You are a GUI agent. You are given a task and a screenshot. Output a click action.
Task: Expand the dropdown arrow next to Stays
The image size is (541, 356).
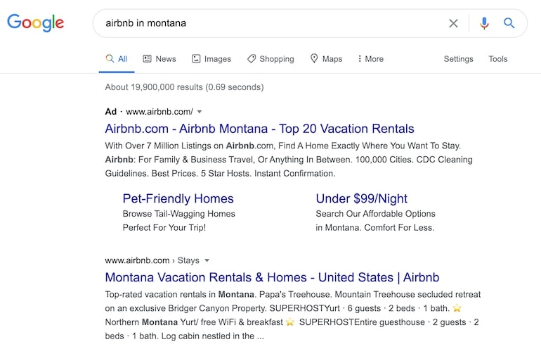click(207, 260)
